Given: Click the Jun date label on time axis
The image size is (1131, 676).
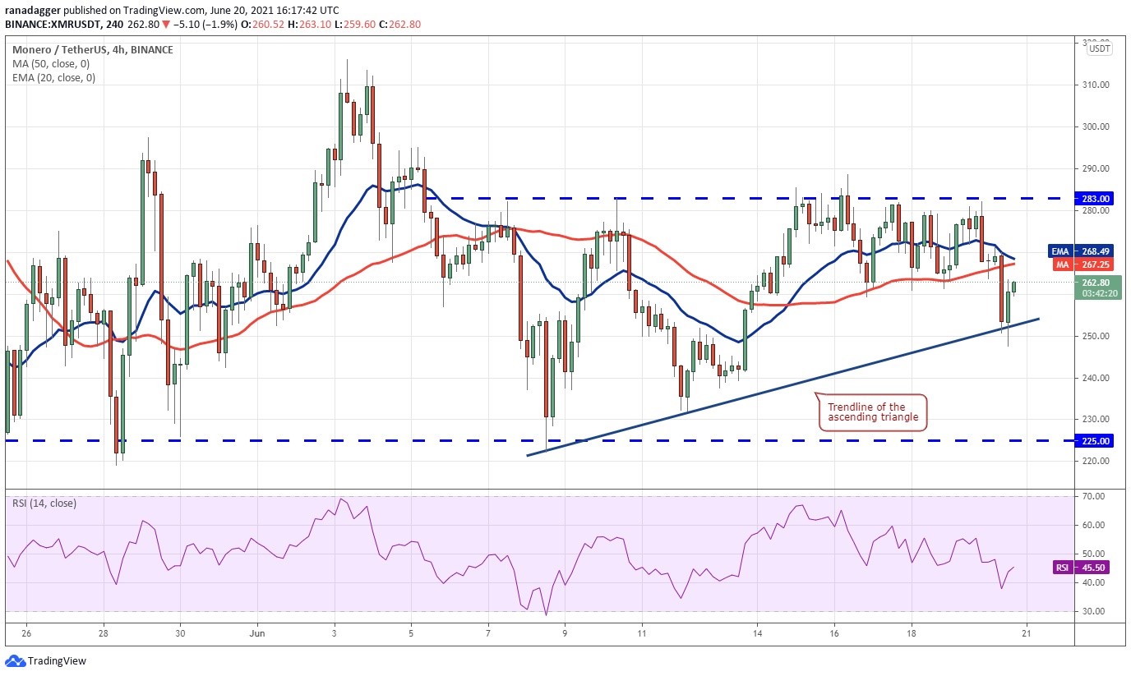Looking at the screenshot, I should (257, 633).
